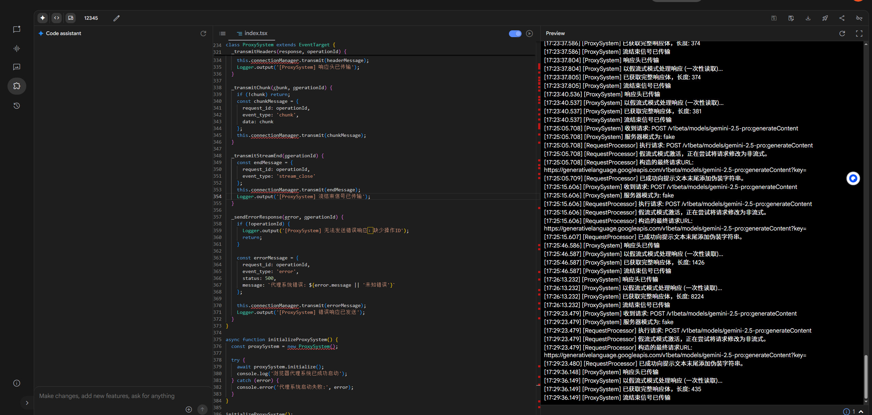The image size is (872, 415).
Task: Reload the Preview panel
Action: click(x=842, y=33)
